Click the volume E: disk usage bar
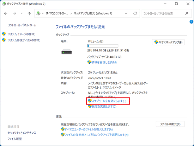 point(103,46)
